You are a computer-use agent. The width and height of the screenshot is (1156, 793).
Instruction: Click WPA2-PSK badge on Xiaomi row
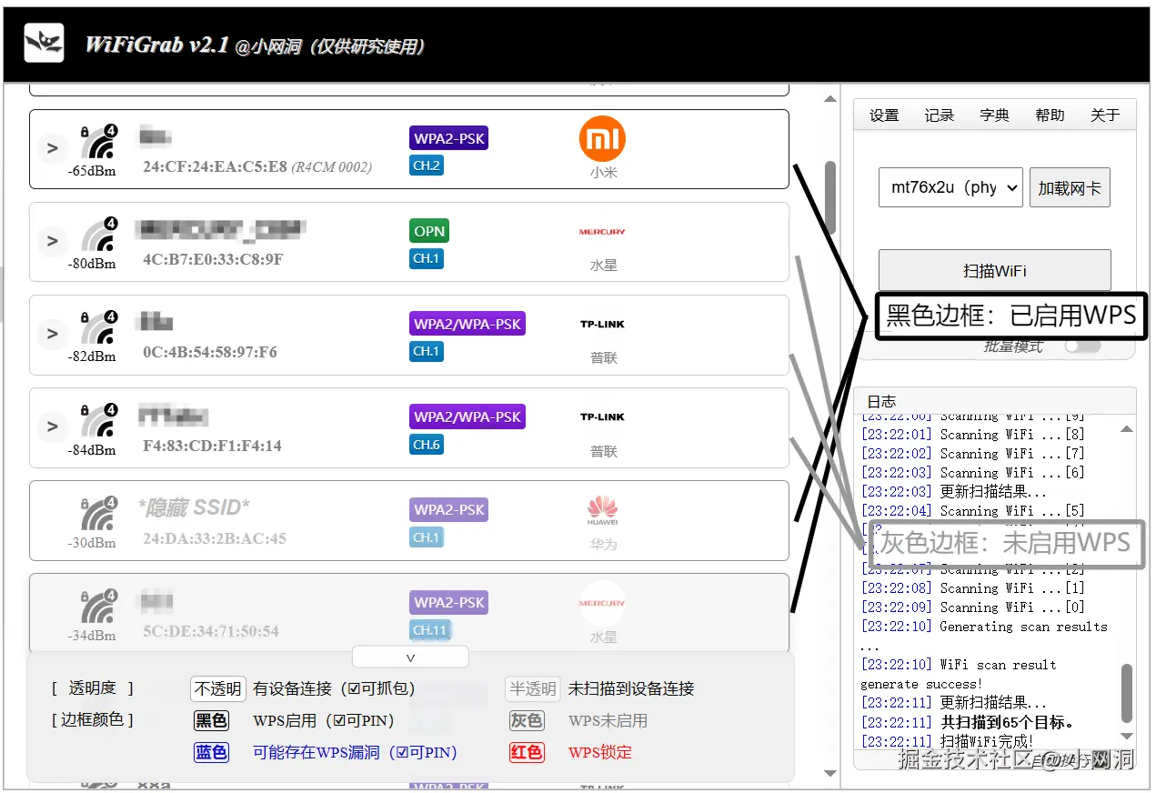click(449, 139)
